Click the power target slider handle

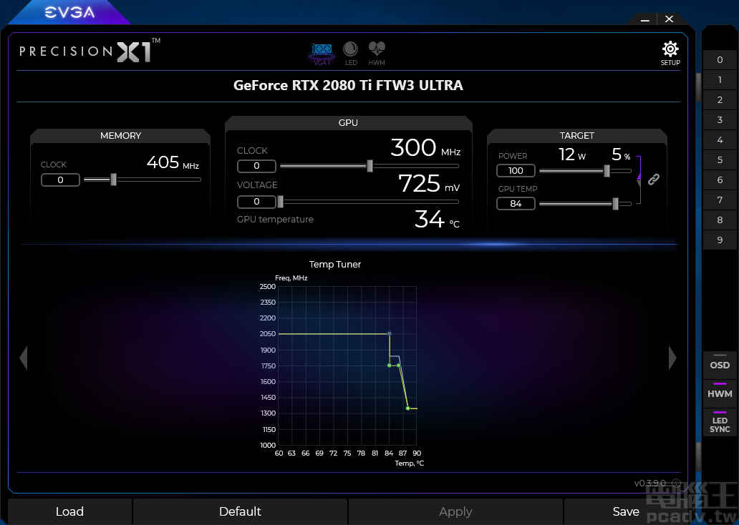(607, 171)
